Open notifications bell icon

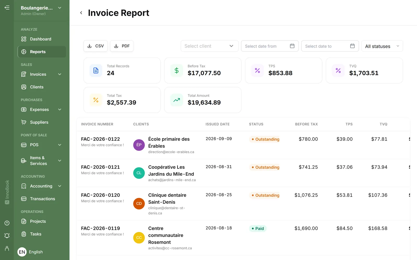click(x=7, y=236)
